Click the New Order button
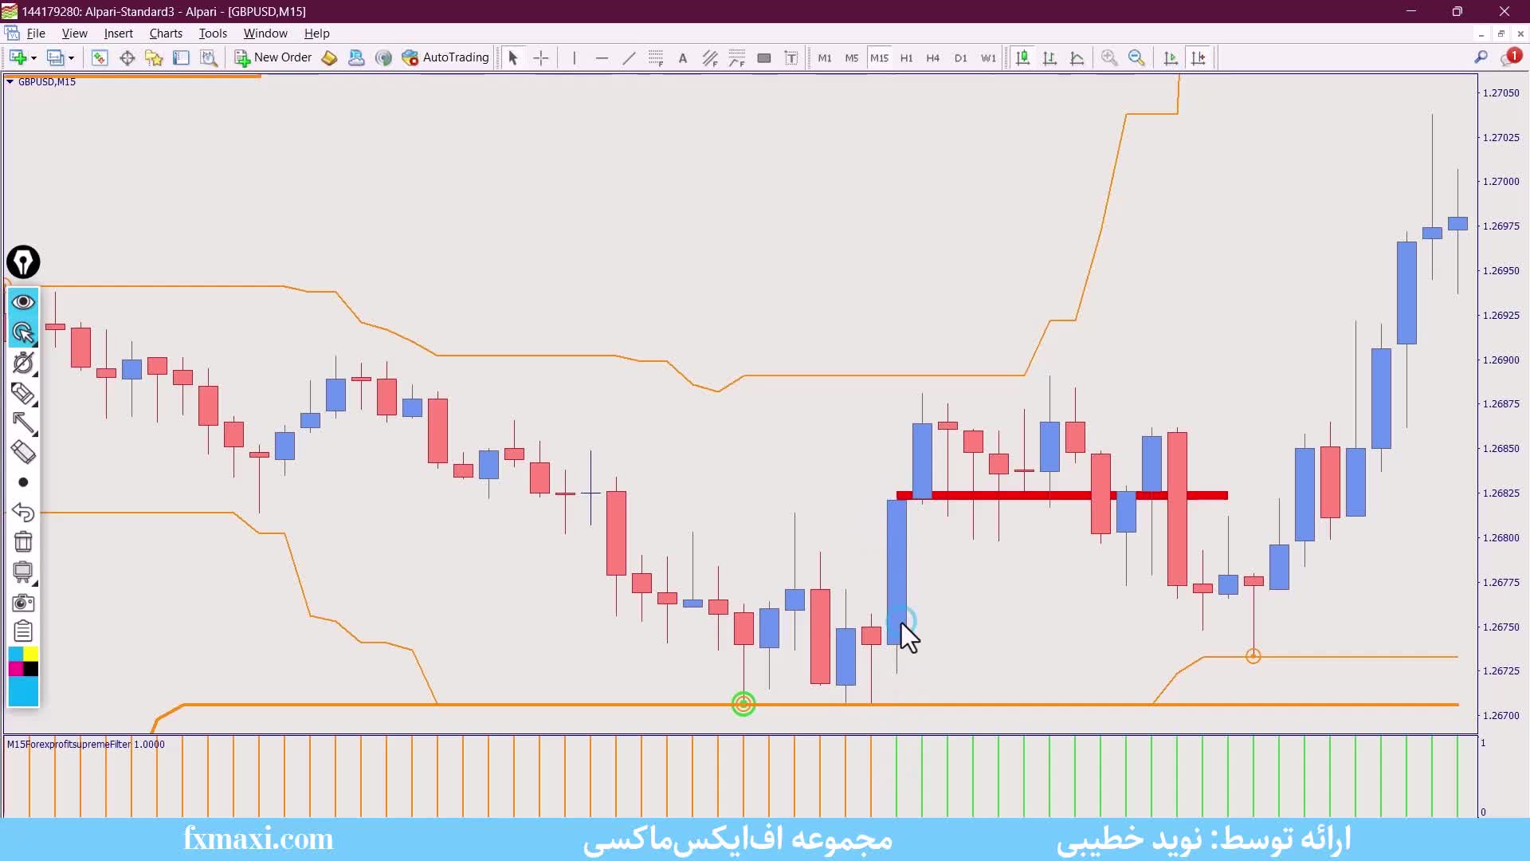Image resolution: width=1530 pixels, height=861 pixels. coord(273,57)
